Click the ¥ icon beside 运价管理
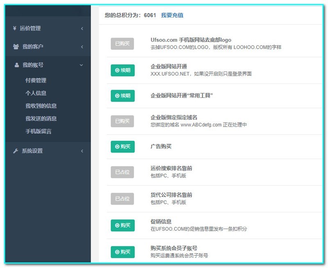 click(14, 29)
